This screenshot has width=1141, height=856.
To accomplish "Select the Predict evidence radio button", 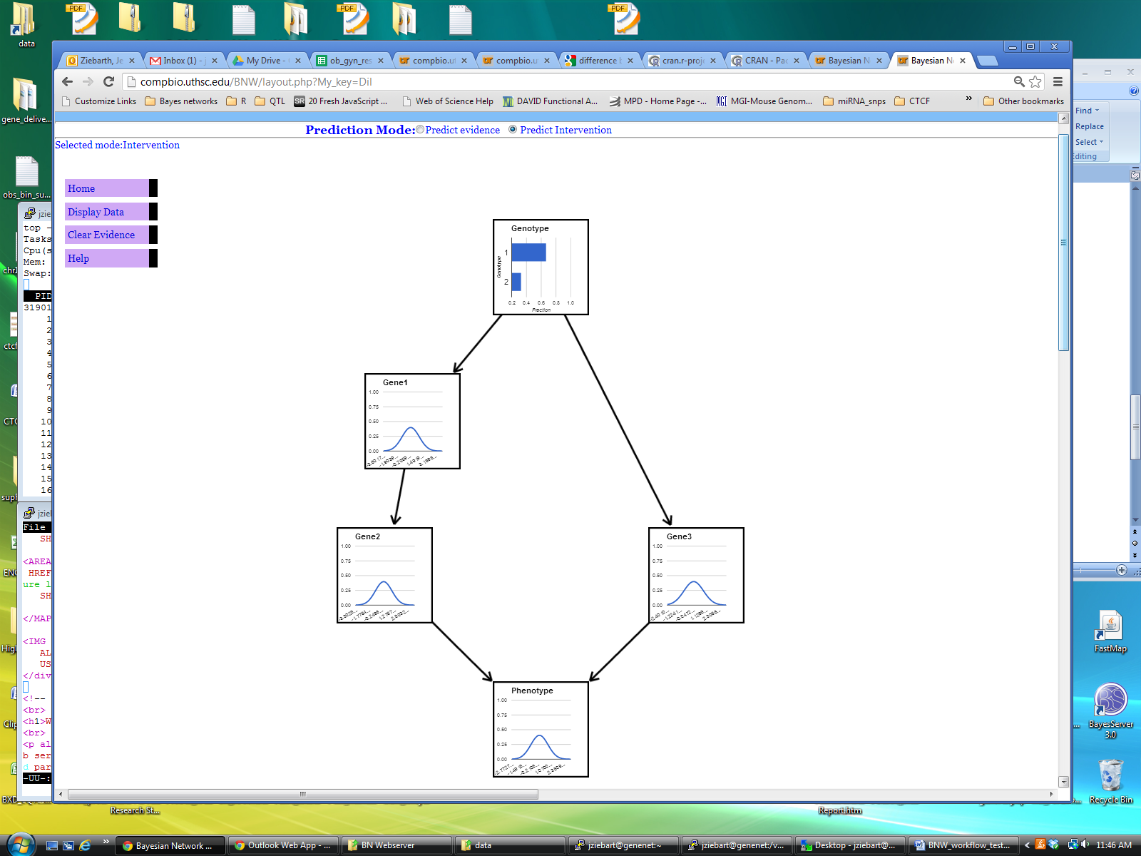I will coord(420,130).
